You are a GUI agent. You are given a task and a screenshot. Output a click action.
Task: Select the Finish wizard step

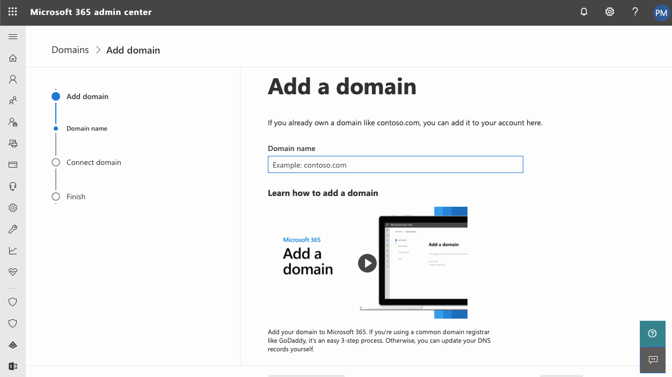69,197
